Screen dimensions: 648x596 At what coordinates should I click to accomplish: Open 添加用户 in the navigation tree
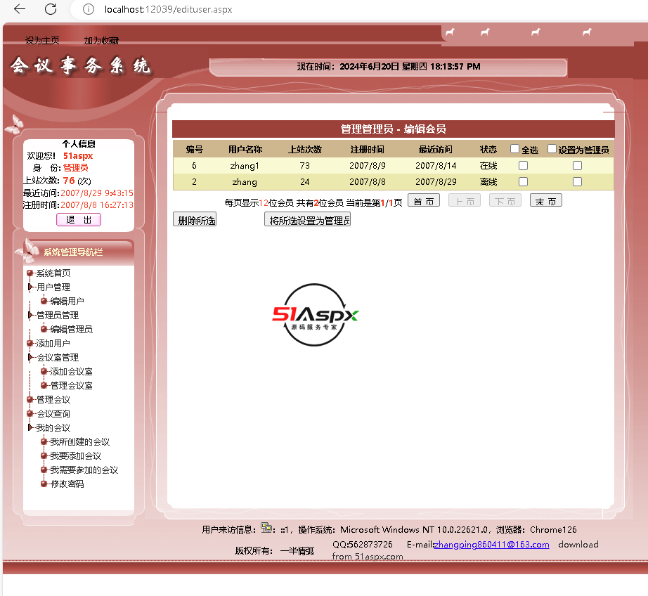coord(53,344)
